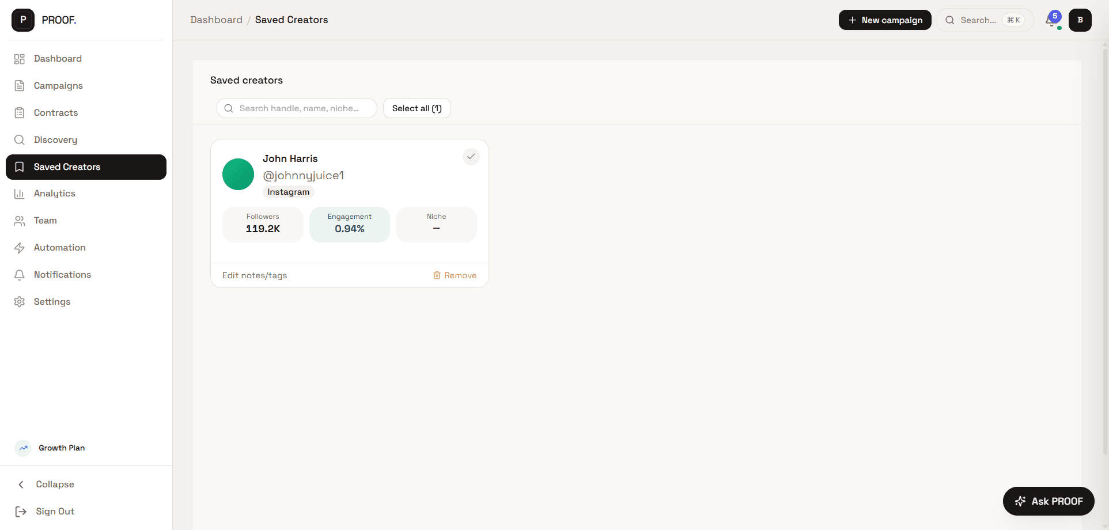Click the Automation lightning icon
Image resolution: width=1109 pixels, height=530 pixels.
pyautogui.click(x=20, y=248)
